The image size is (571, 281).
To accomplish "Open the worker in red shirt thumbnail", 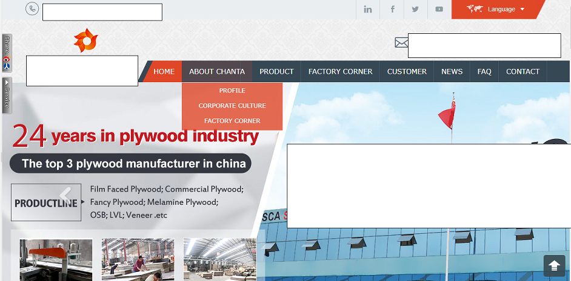I will (138, 260).
